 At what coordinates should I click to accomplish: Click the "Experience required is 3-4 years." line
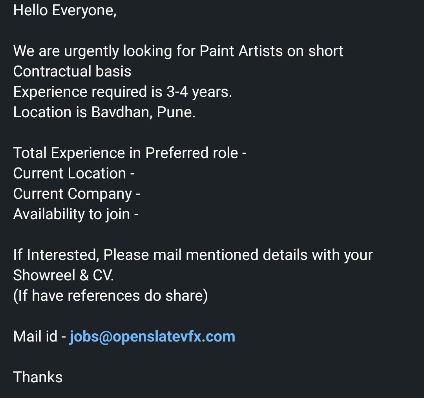(122, 92)
